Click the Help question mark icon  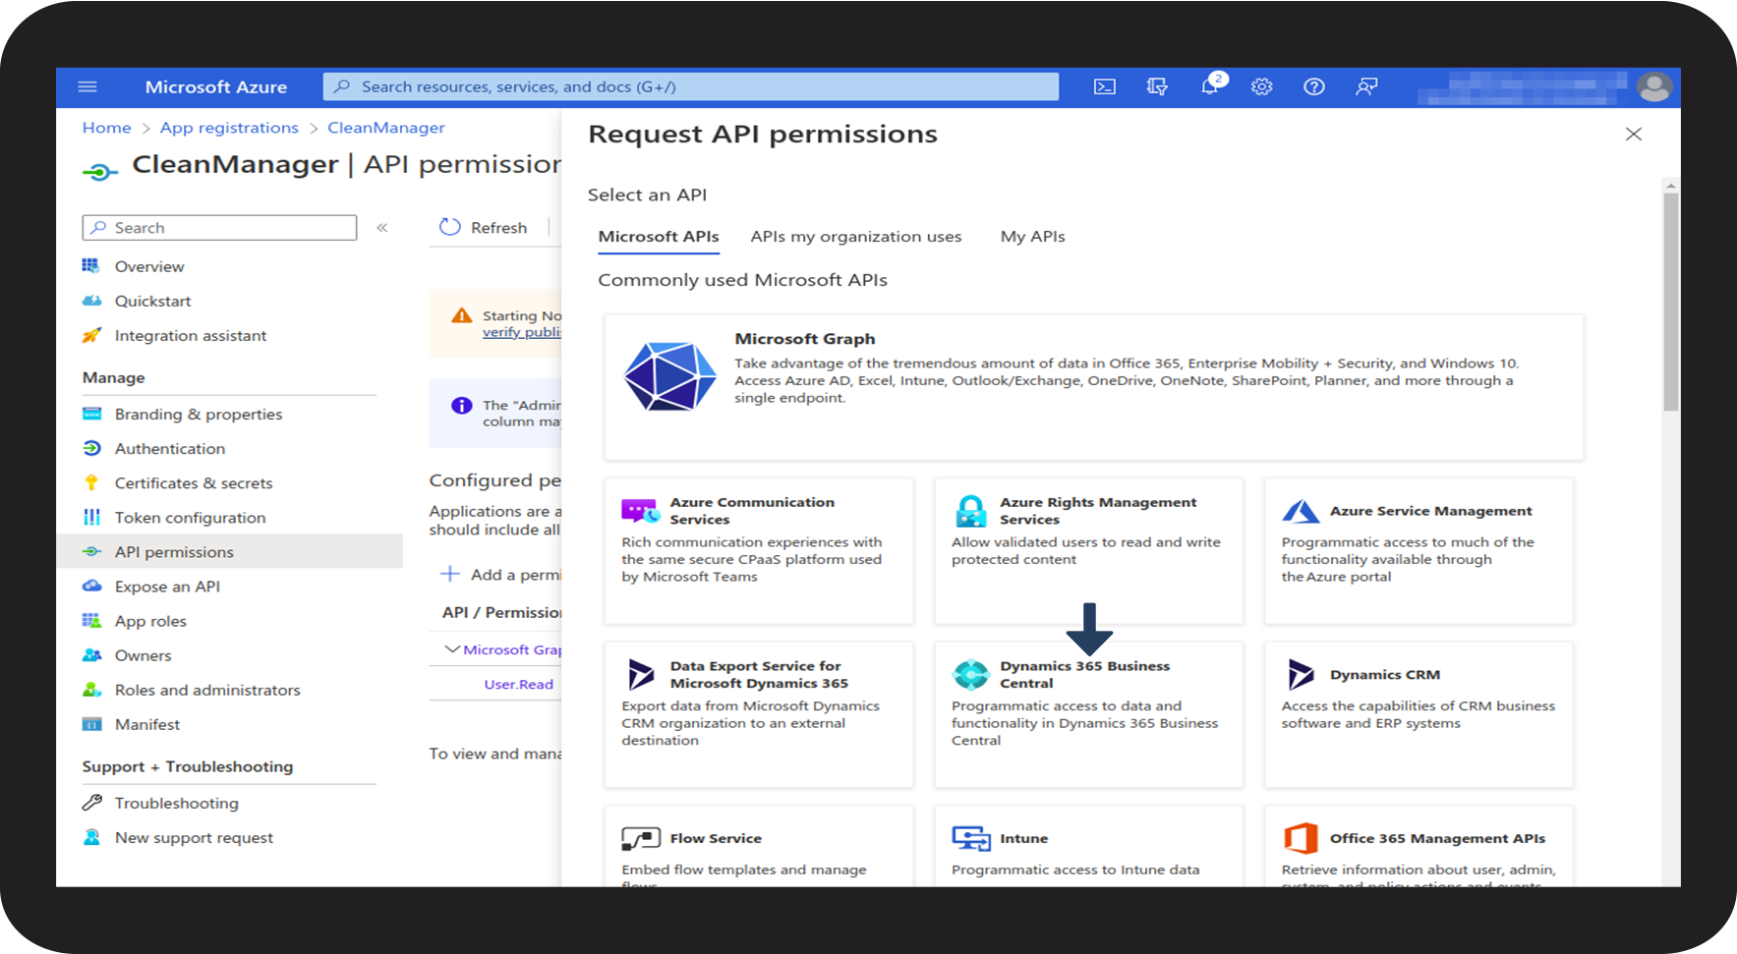pos(1313,86)
